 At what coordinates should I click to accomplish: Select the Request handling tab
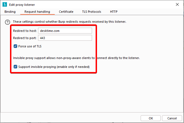37,12
